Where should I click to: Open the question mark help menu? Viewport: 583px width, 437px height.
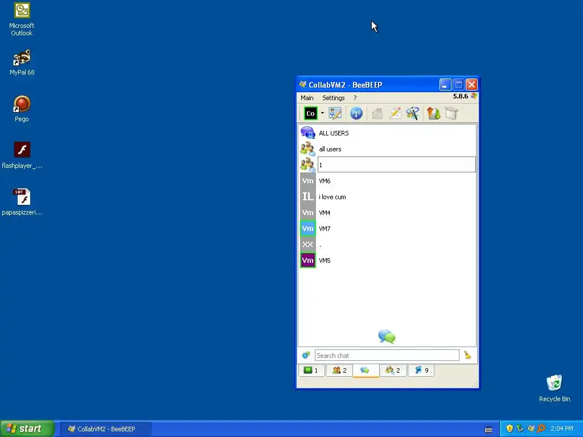point(355,98)
